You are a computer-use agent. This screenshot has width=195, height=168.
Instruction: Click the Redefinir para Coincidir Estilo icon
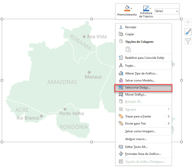click(x=121, y=58)
